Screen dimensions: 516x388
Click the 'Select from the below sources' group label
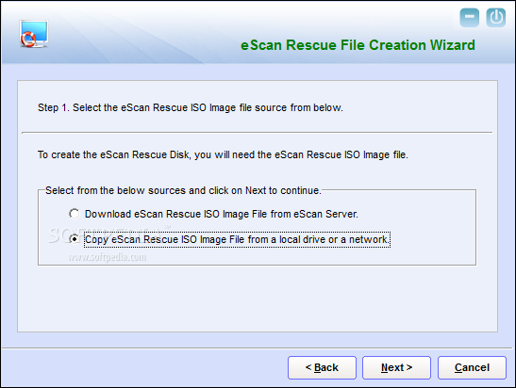pyautogui.click(x=183, y=190)
